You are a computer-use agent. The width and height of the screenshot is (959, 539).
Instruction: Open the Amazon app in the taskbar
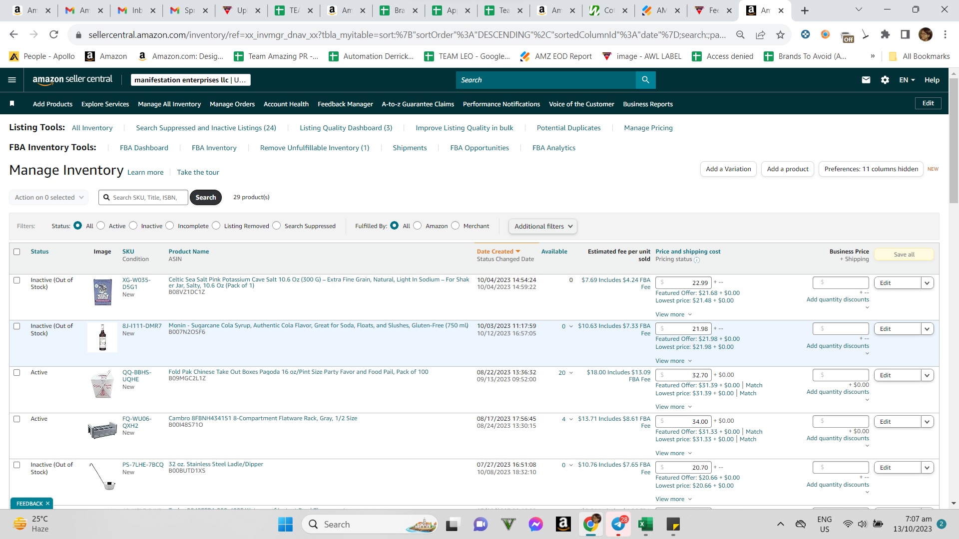(563, 524)
